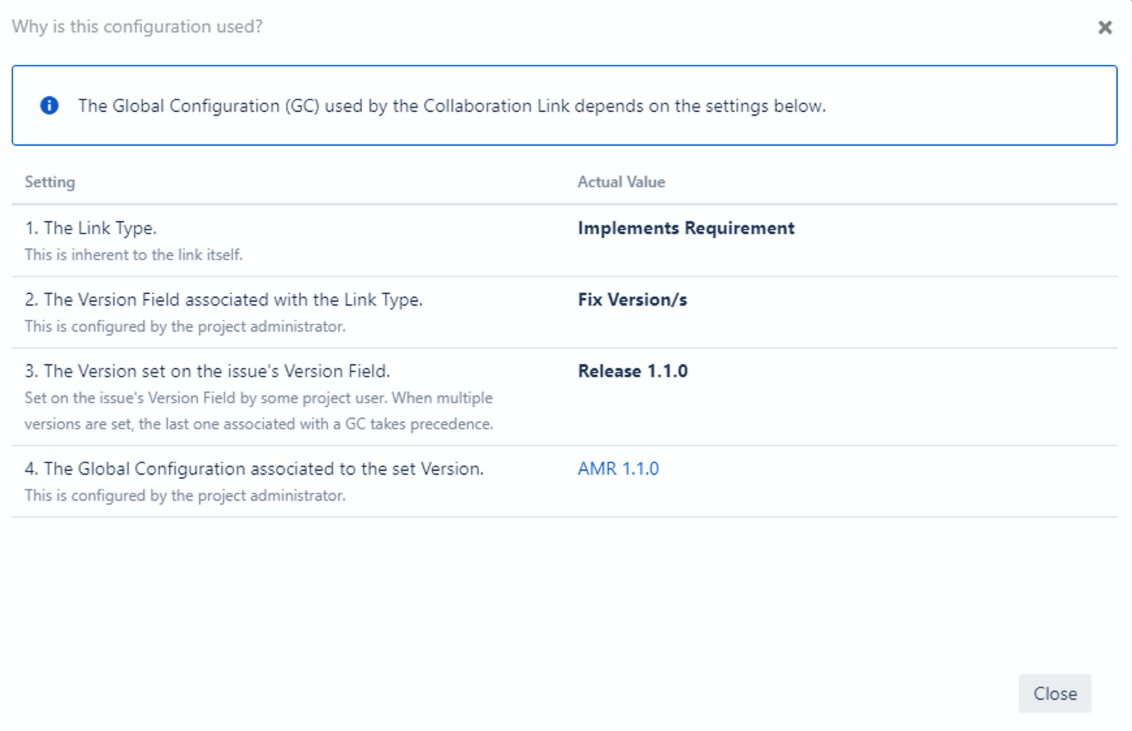1132x731 pixels.
Task: Close the dialog with the X icon
Action: click(x=1105, y=27)
